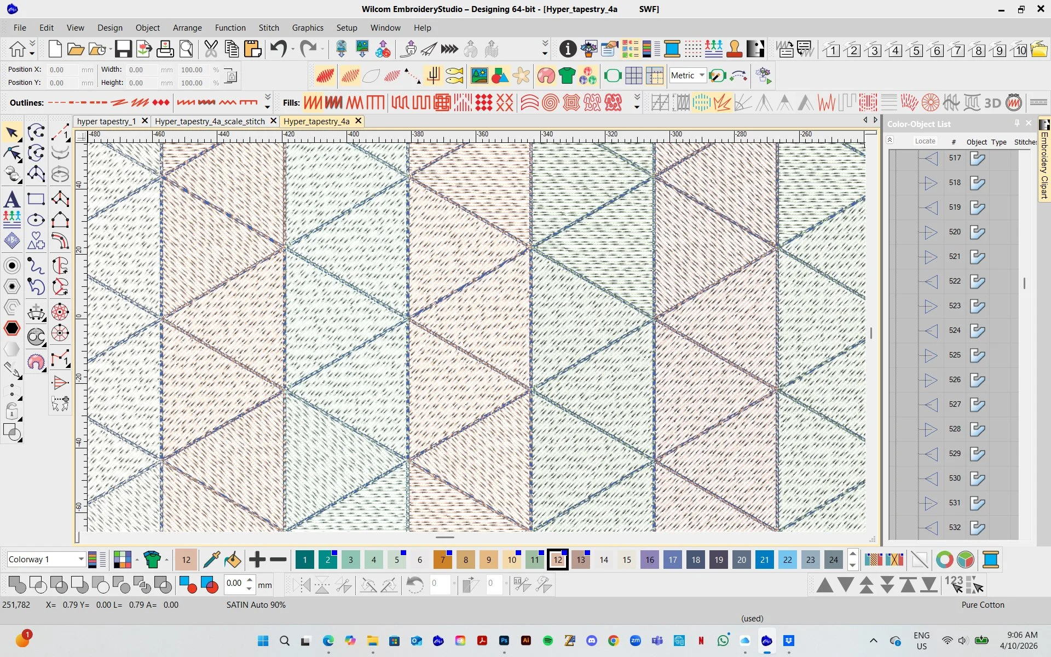This screenshot has width=1051, height=657.
Task: Open the Insert Graphic picture icon
Action: [480, 75]
